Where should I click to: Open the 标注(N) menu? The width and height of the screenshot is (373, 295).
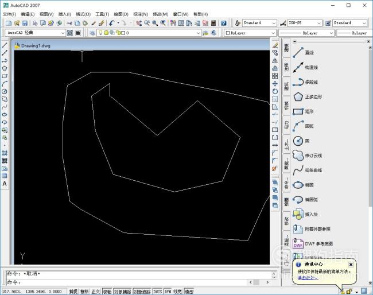pos(141,14)
